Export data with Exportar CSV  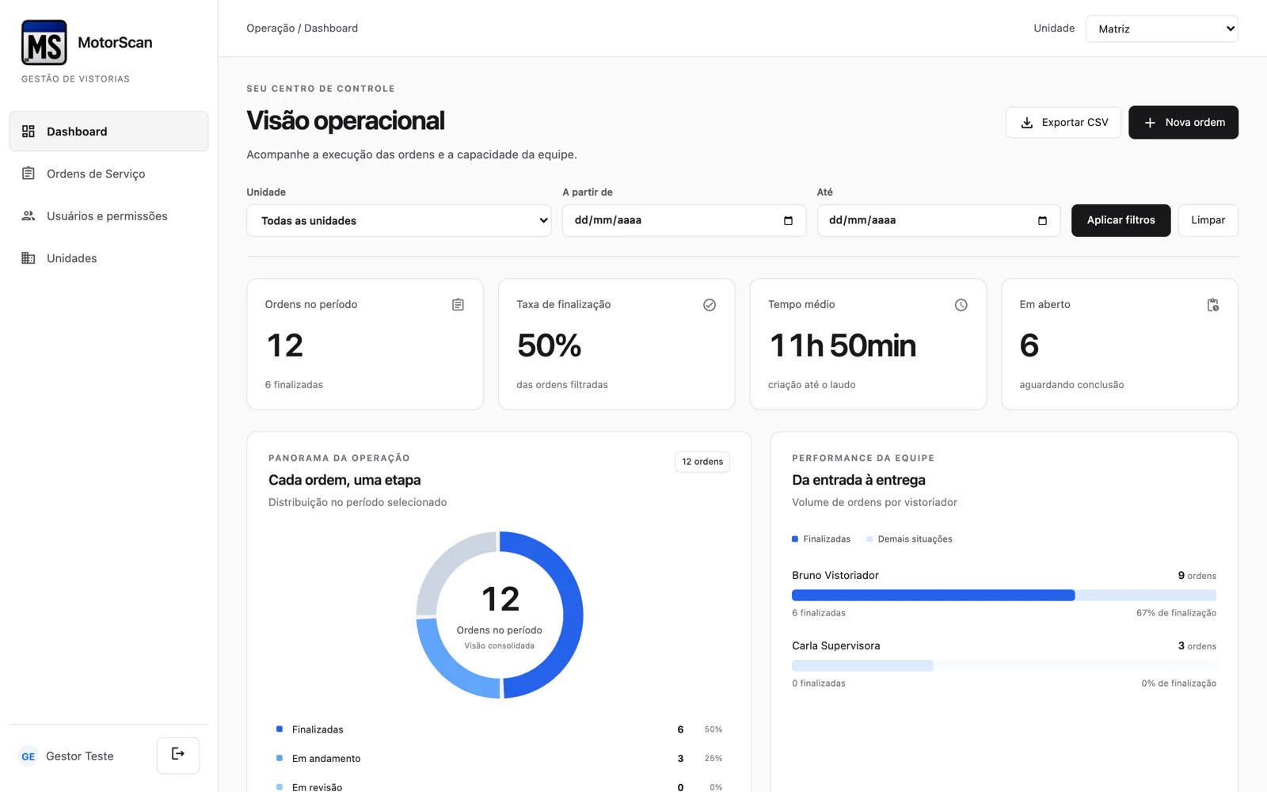click(1063, 123)
